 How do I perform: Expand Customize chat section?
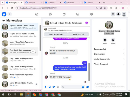tap(109, 49)
